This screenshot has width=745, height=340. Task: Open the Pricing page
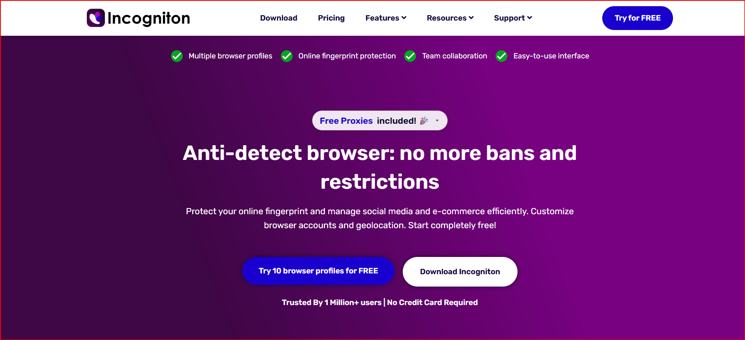point(331,18)
